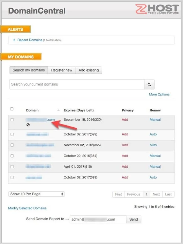The image size is (183, 244).
Task: Click Add privacy for first domain
Action: [x=125, y=119]
